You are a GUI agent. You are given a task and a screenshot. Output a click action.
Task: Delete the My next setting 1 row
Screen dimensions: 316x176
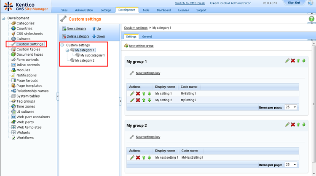click(x=138, y=157)
